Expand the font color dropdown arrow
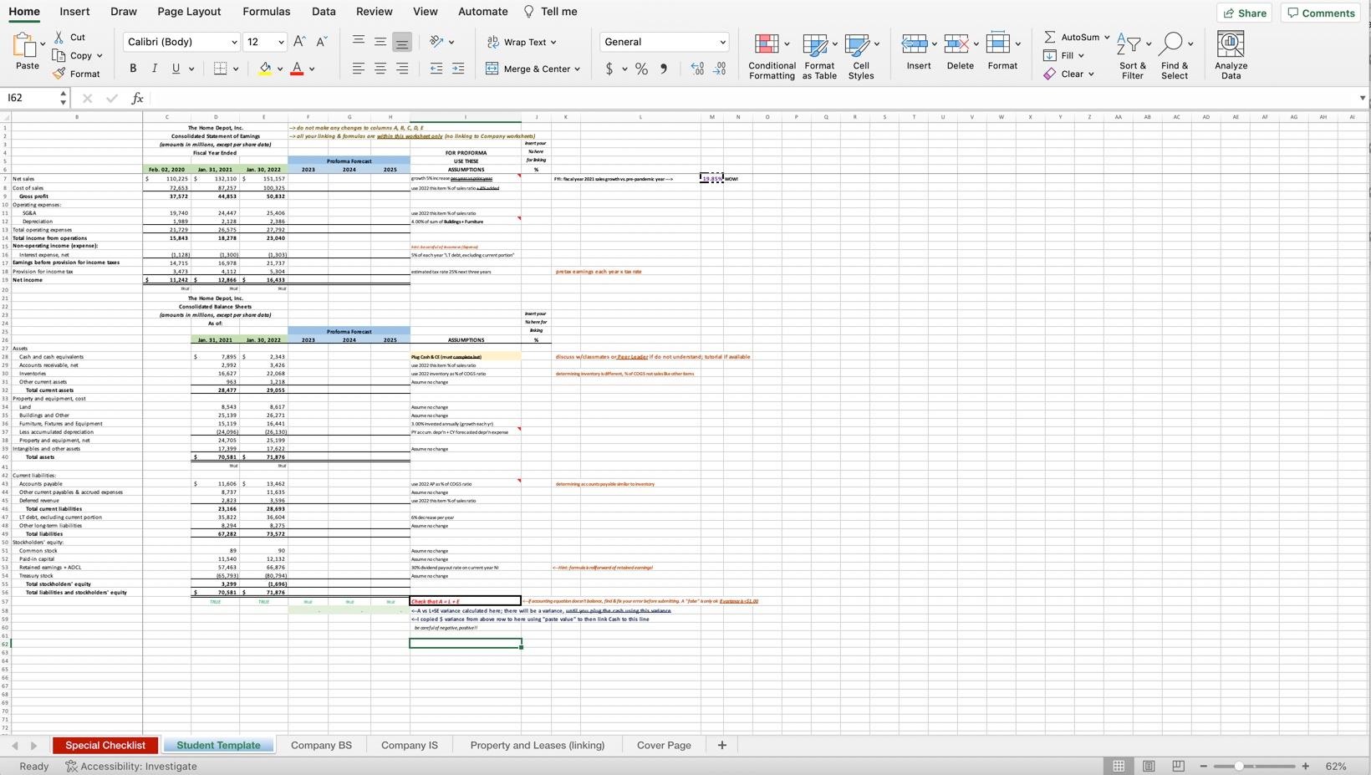 [312, 69]
